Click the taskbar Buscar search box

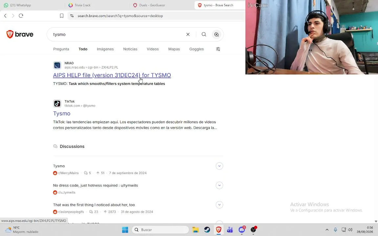point(160,230)
